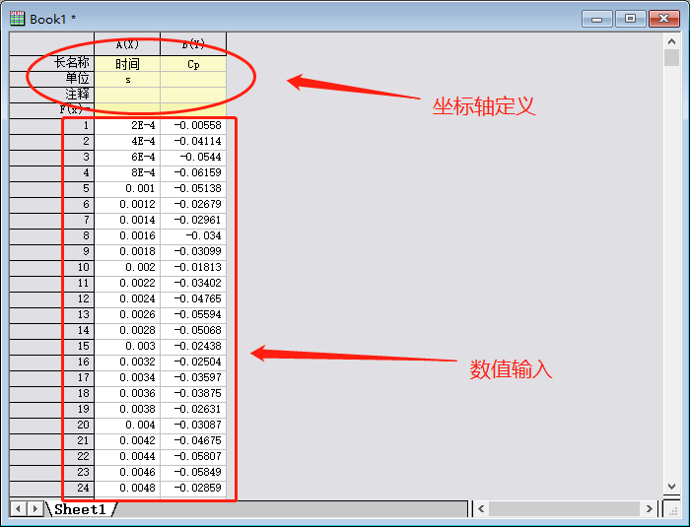Switch to the Sheet1 tab
Image resolution: width=690 pixels, height=527 pixels.
79,509
